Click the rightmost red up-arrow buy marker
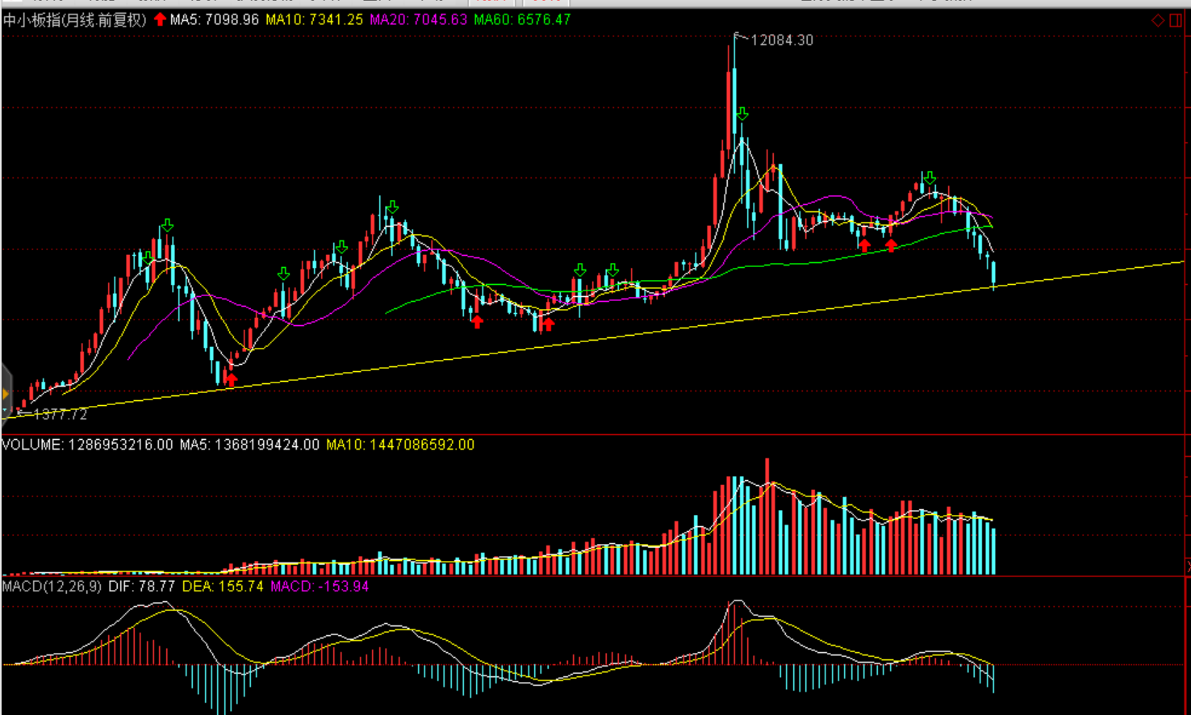This screenshot has height=715, width=1191. [891, 245]
